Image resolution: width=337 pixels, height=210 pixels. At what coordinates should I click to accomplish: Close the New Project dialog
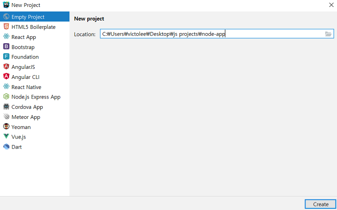click(331, 5)
